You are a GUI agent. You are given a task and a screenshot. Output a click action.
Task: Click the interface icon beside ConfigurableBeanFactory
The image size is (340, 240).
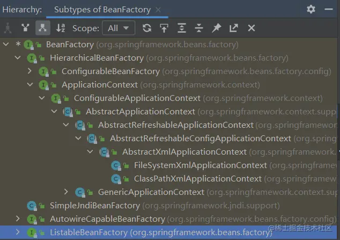(x=43, y=71)
